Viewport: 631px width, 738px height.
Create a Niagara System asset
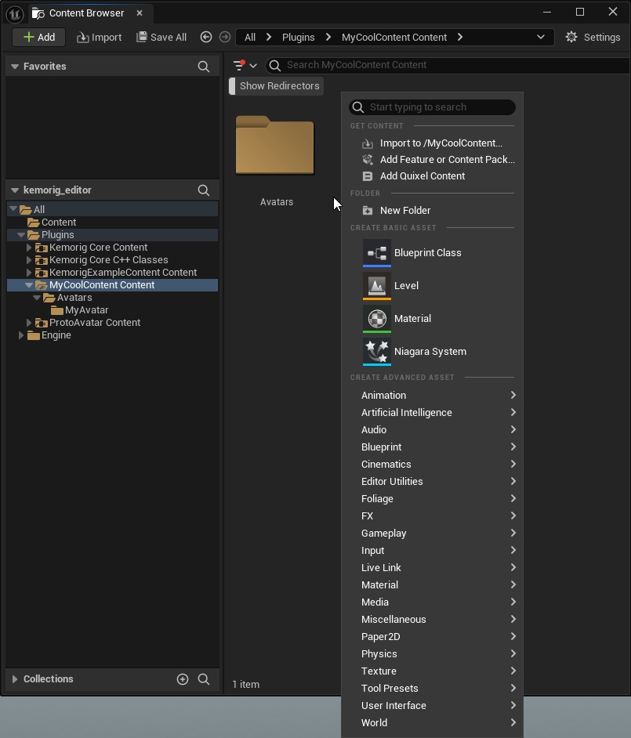pos(430,352)
